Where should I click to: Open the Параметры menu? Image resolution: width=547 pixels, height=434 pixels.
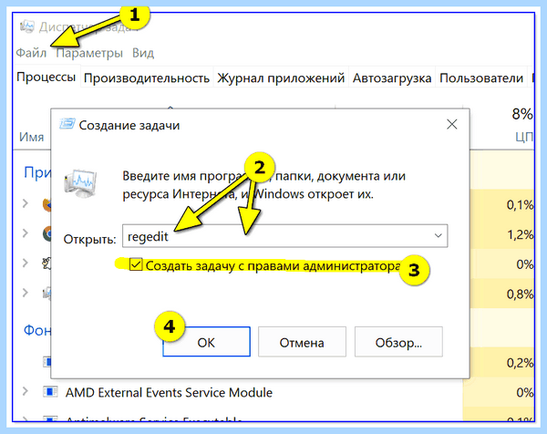[x=89, y=53]
